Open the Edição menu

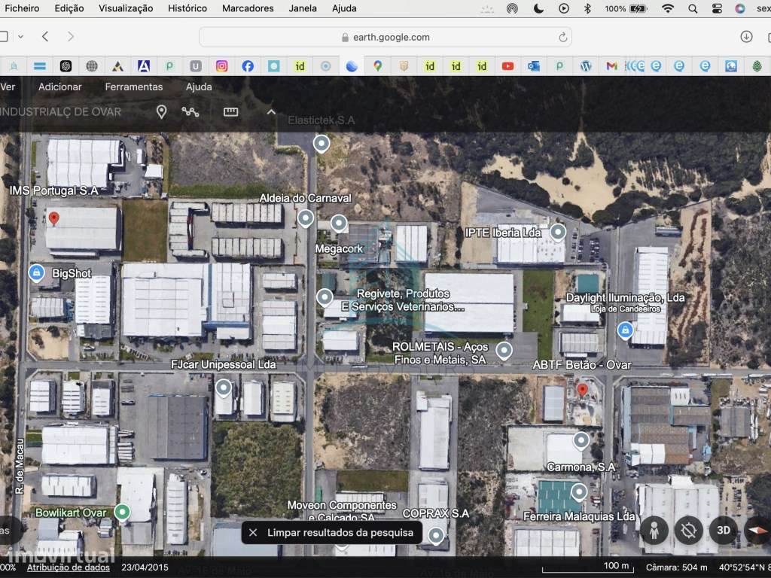tap(69, 8)
